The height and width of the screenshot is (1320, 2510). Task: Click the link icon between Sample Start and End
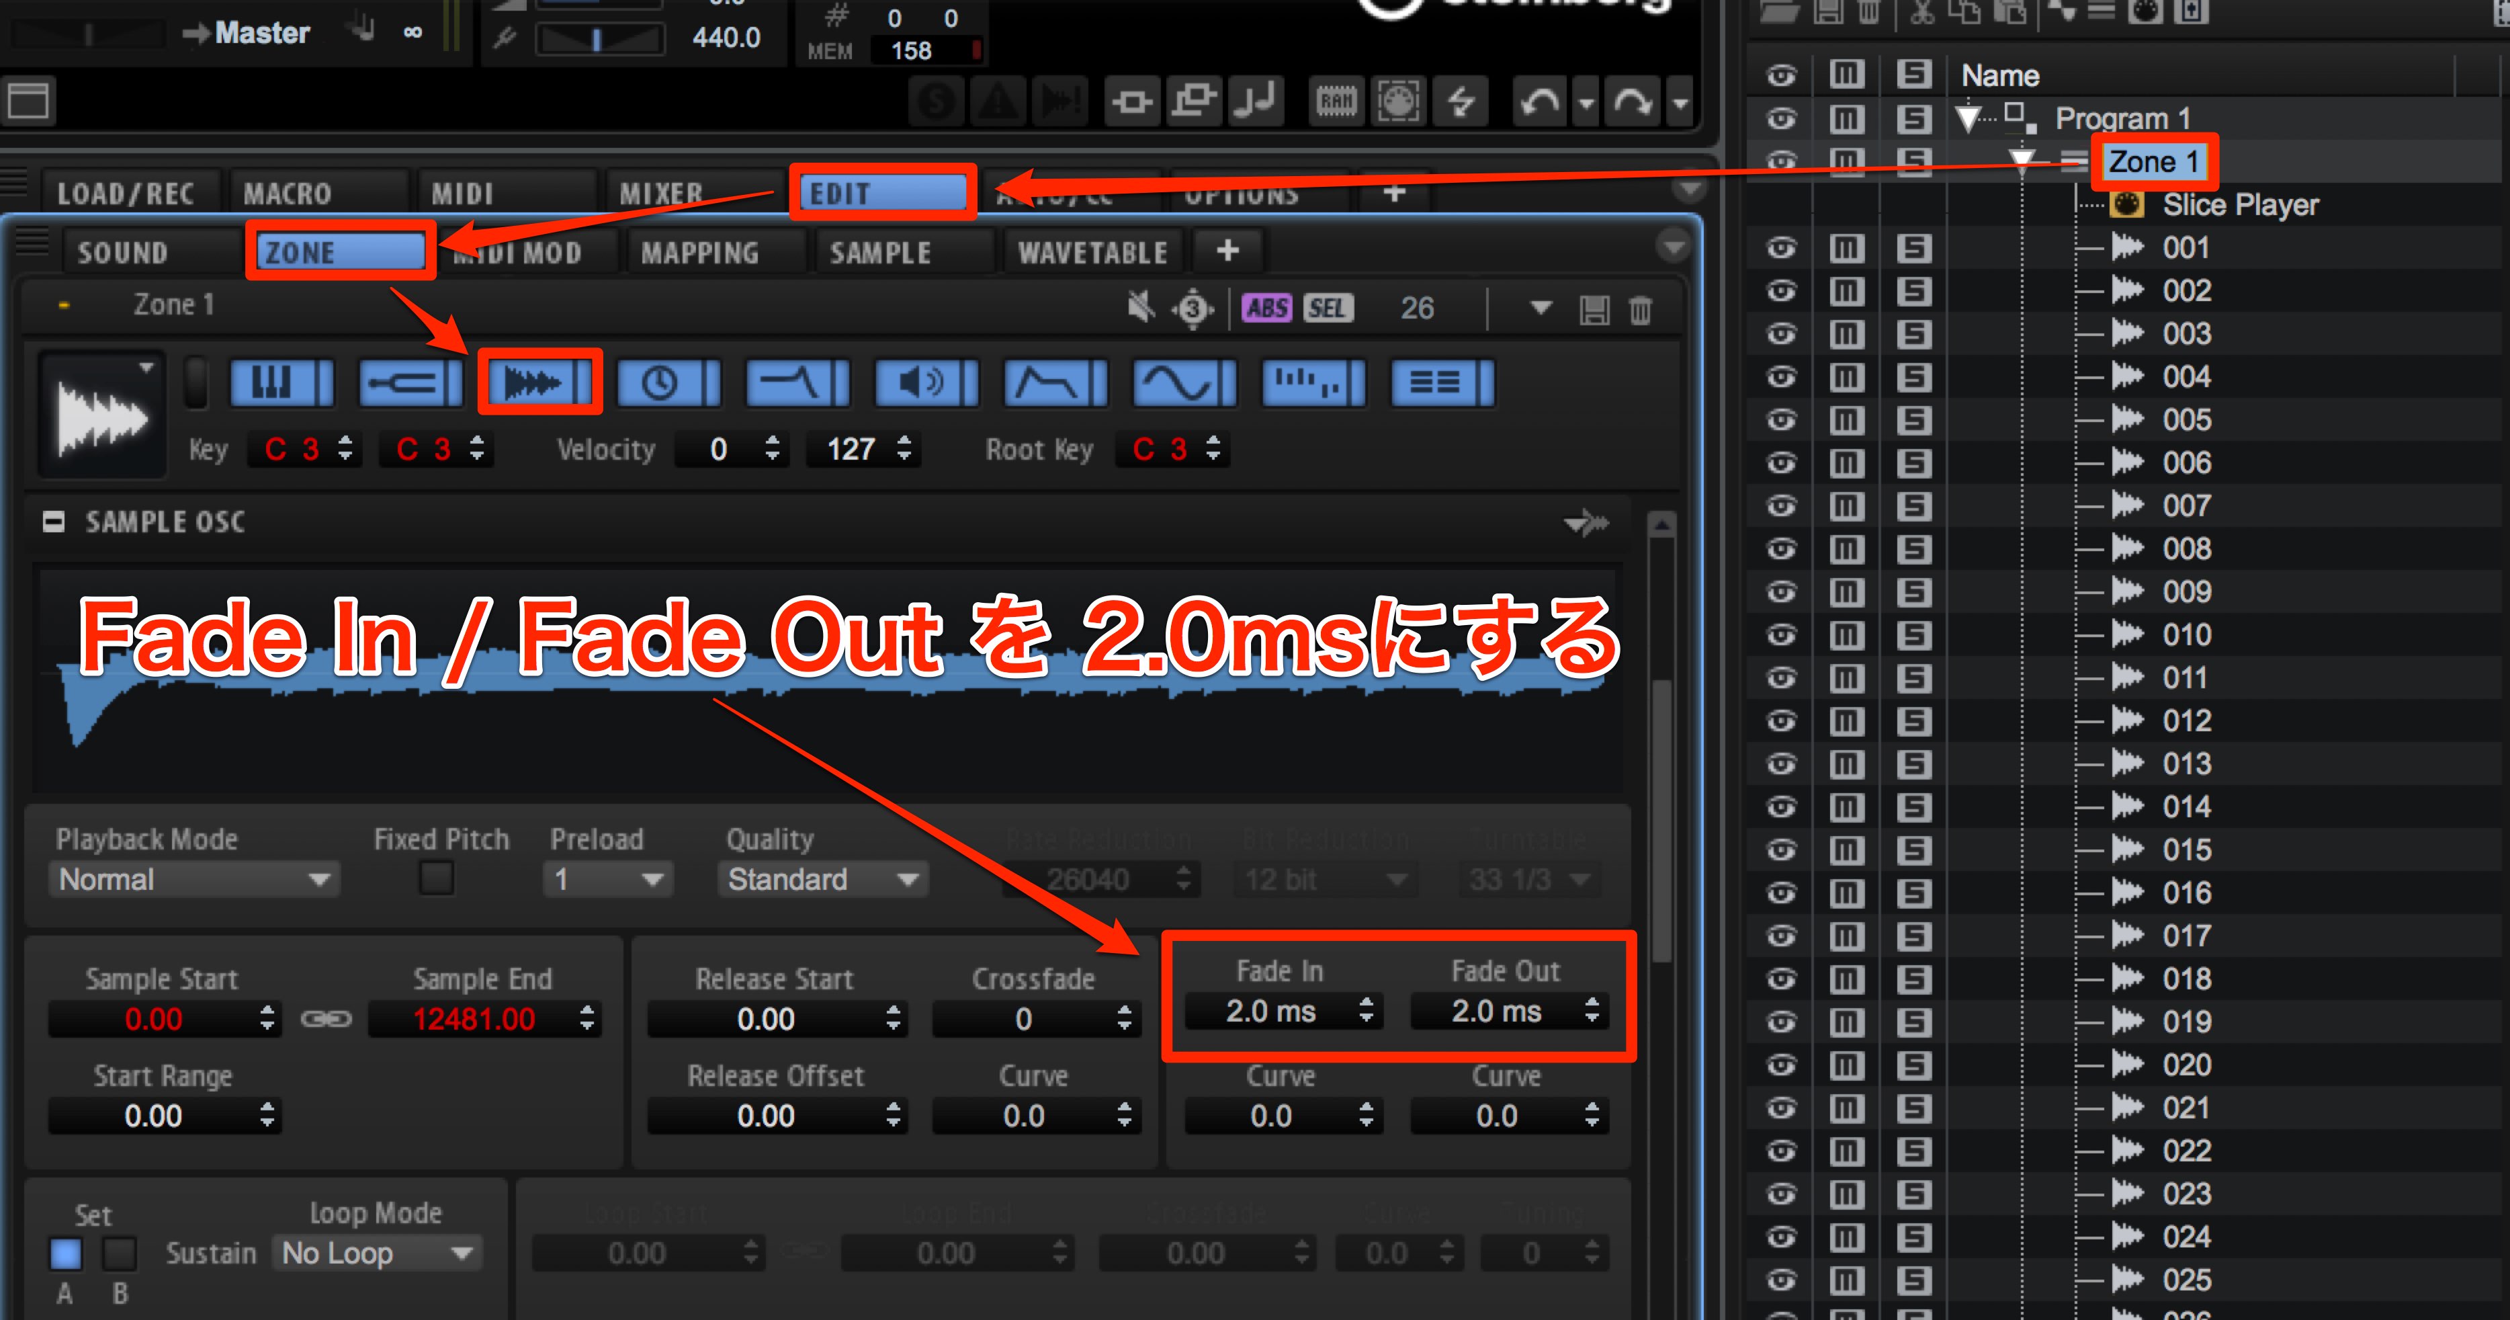(x=325, y=1019)
